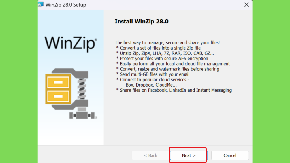Click the setup icon in the title bar
Viewport: 290px width, 163px height.
tap(41, 5)
